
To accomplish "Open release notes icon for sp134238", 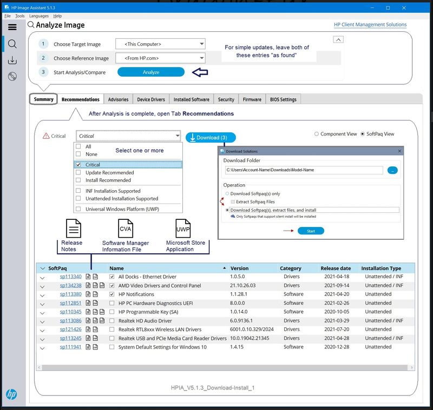I will [88, 285].
